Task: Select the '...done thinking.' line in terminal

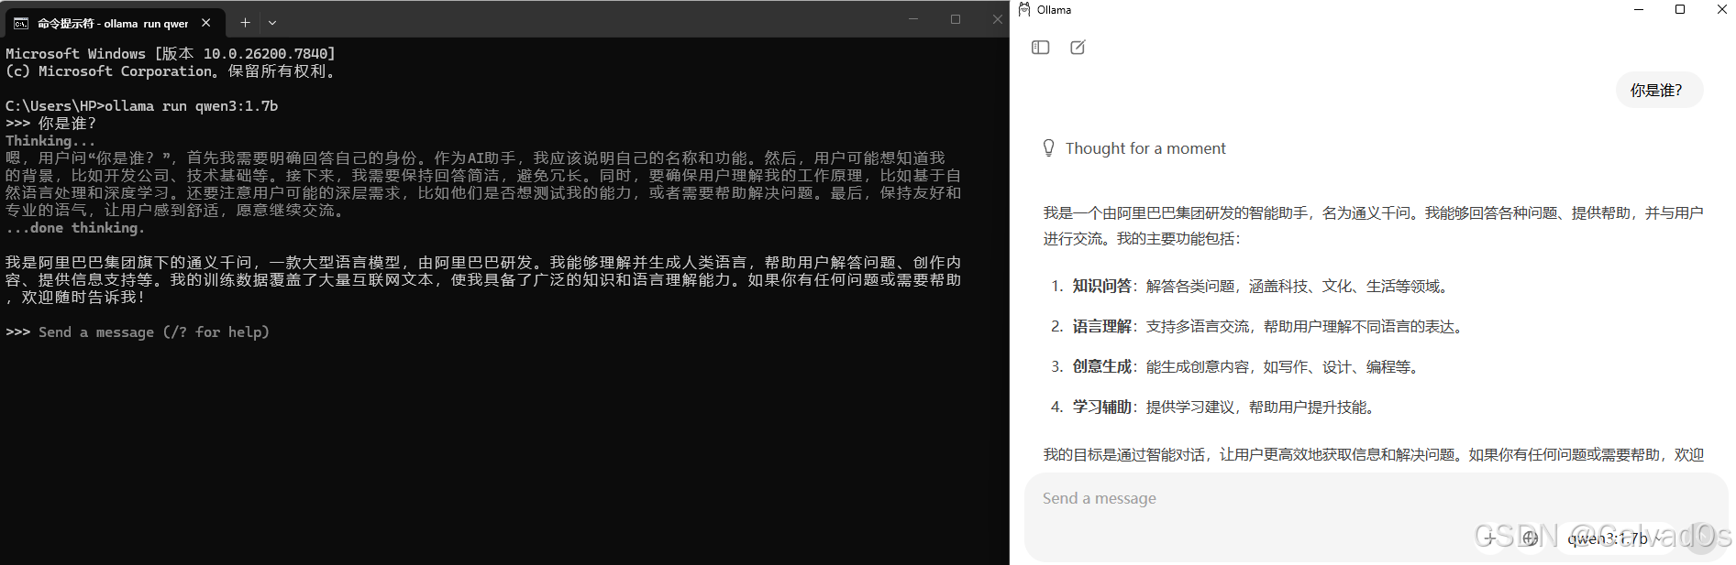Action: (75, 228)
